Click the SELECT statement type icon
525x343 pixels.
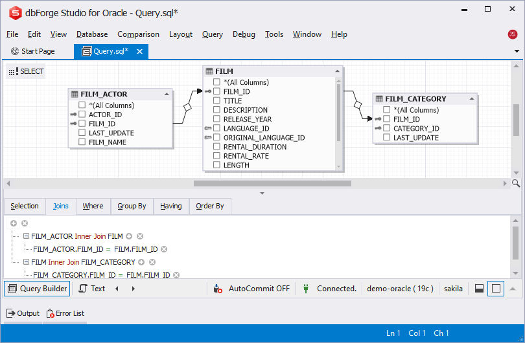[13, 72]
